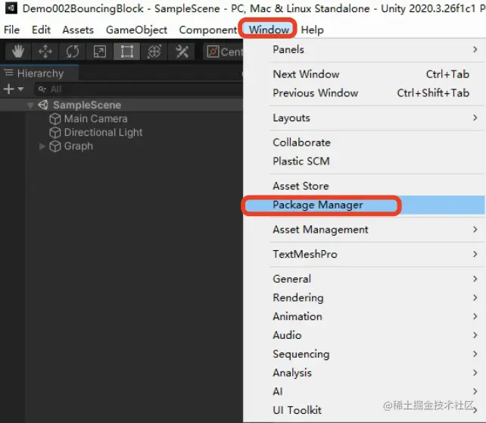
Task: Collapse the SampleScene tree node
Action: [30, 105]
